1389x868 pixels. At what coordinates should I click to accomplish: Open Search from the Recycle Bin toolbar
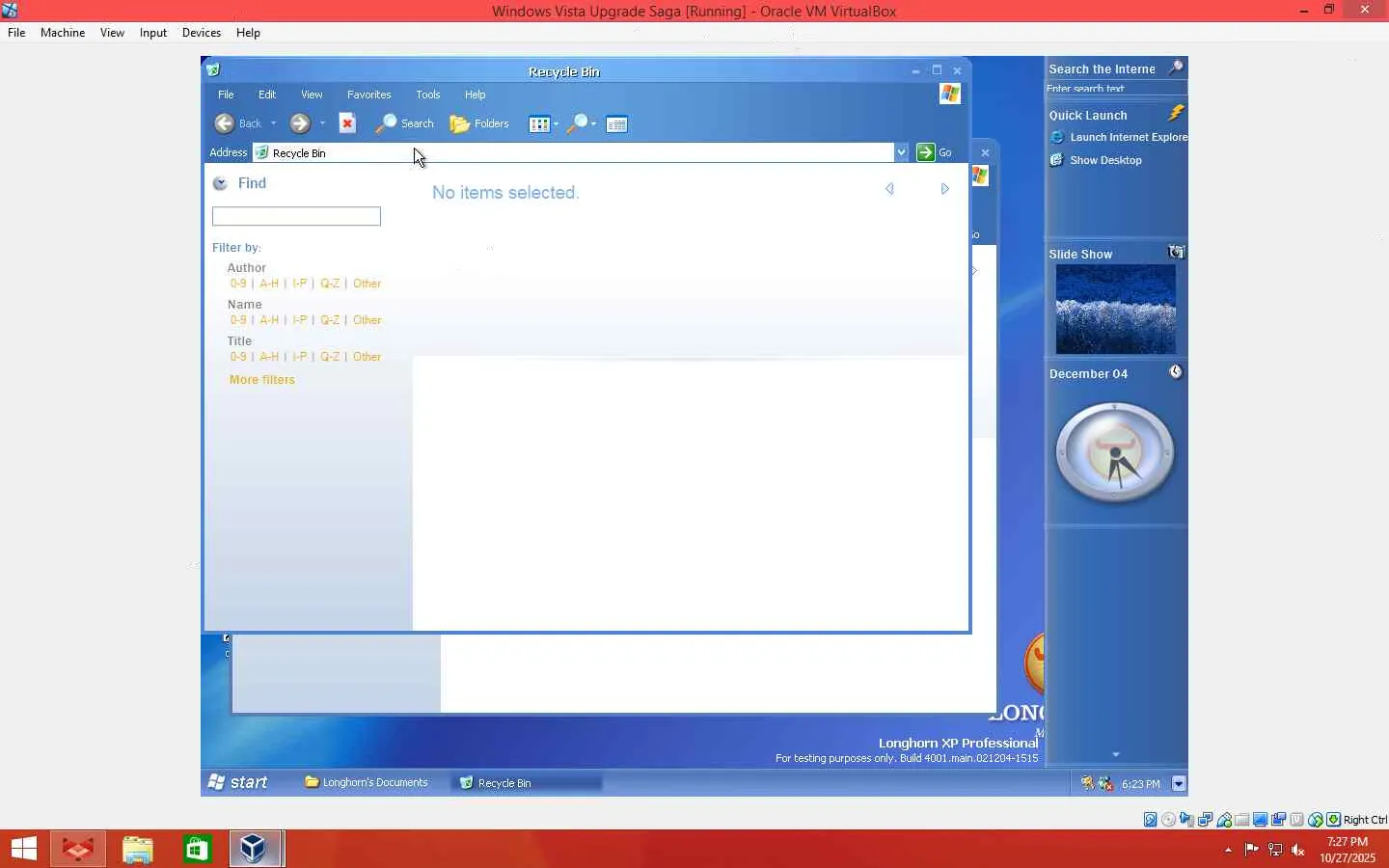(x=405, y=123)
